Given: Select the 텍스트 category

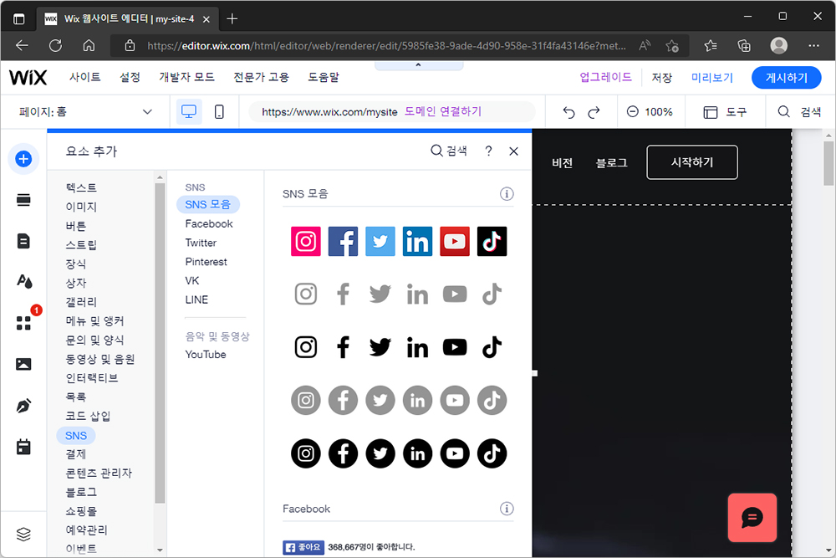Looking at the screenshot, I should pos(82,187).
